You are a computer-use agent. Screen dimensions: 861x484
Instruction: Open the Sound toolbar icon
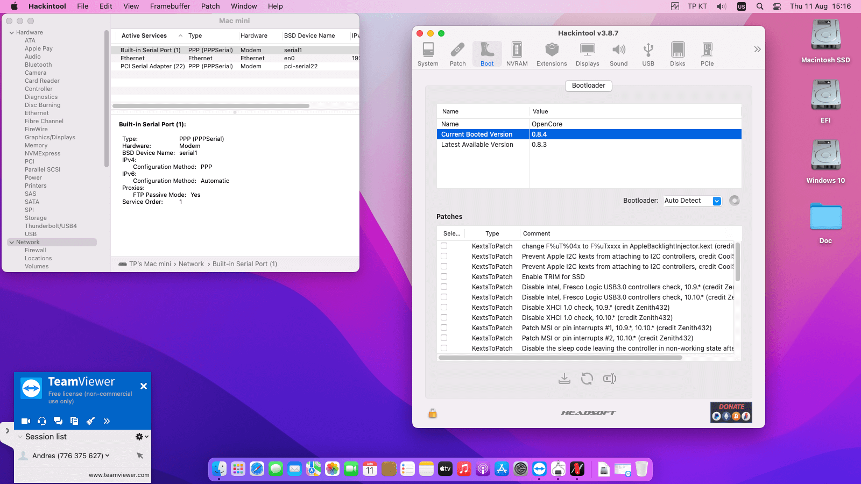pos(618,54)
